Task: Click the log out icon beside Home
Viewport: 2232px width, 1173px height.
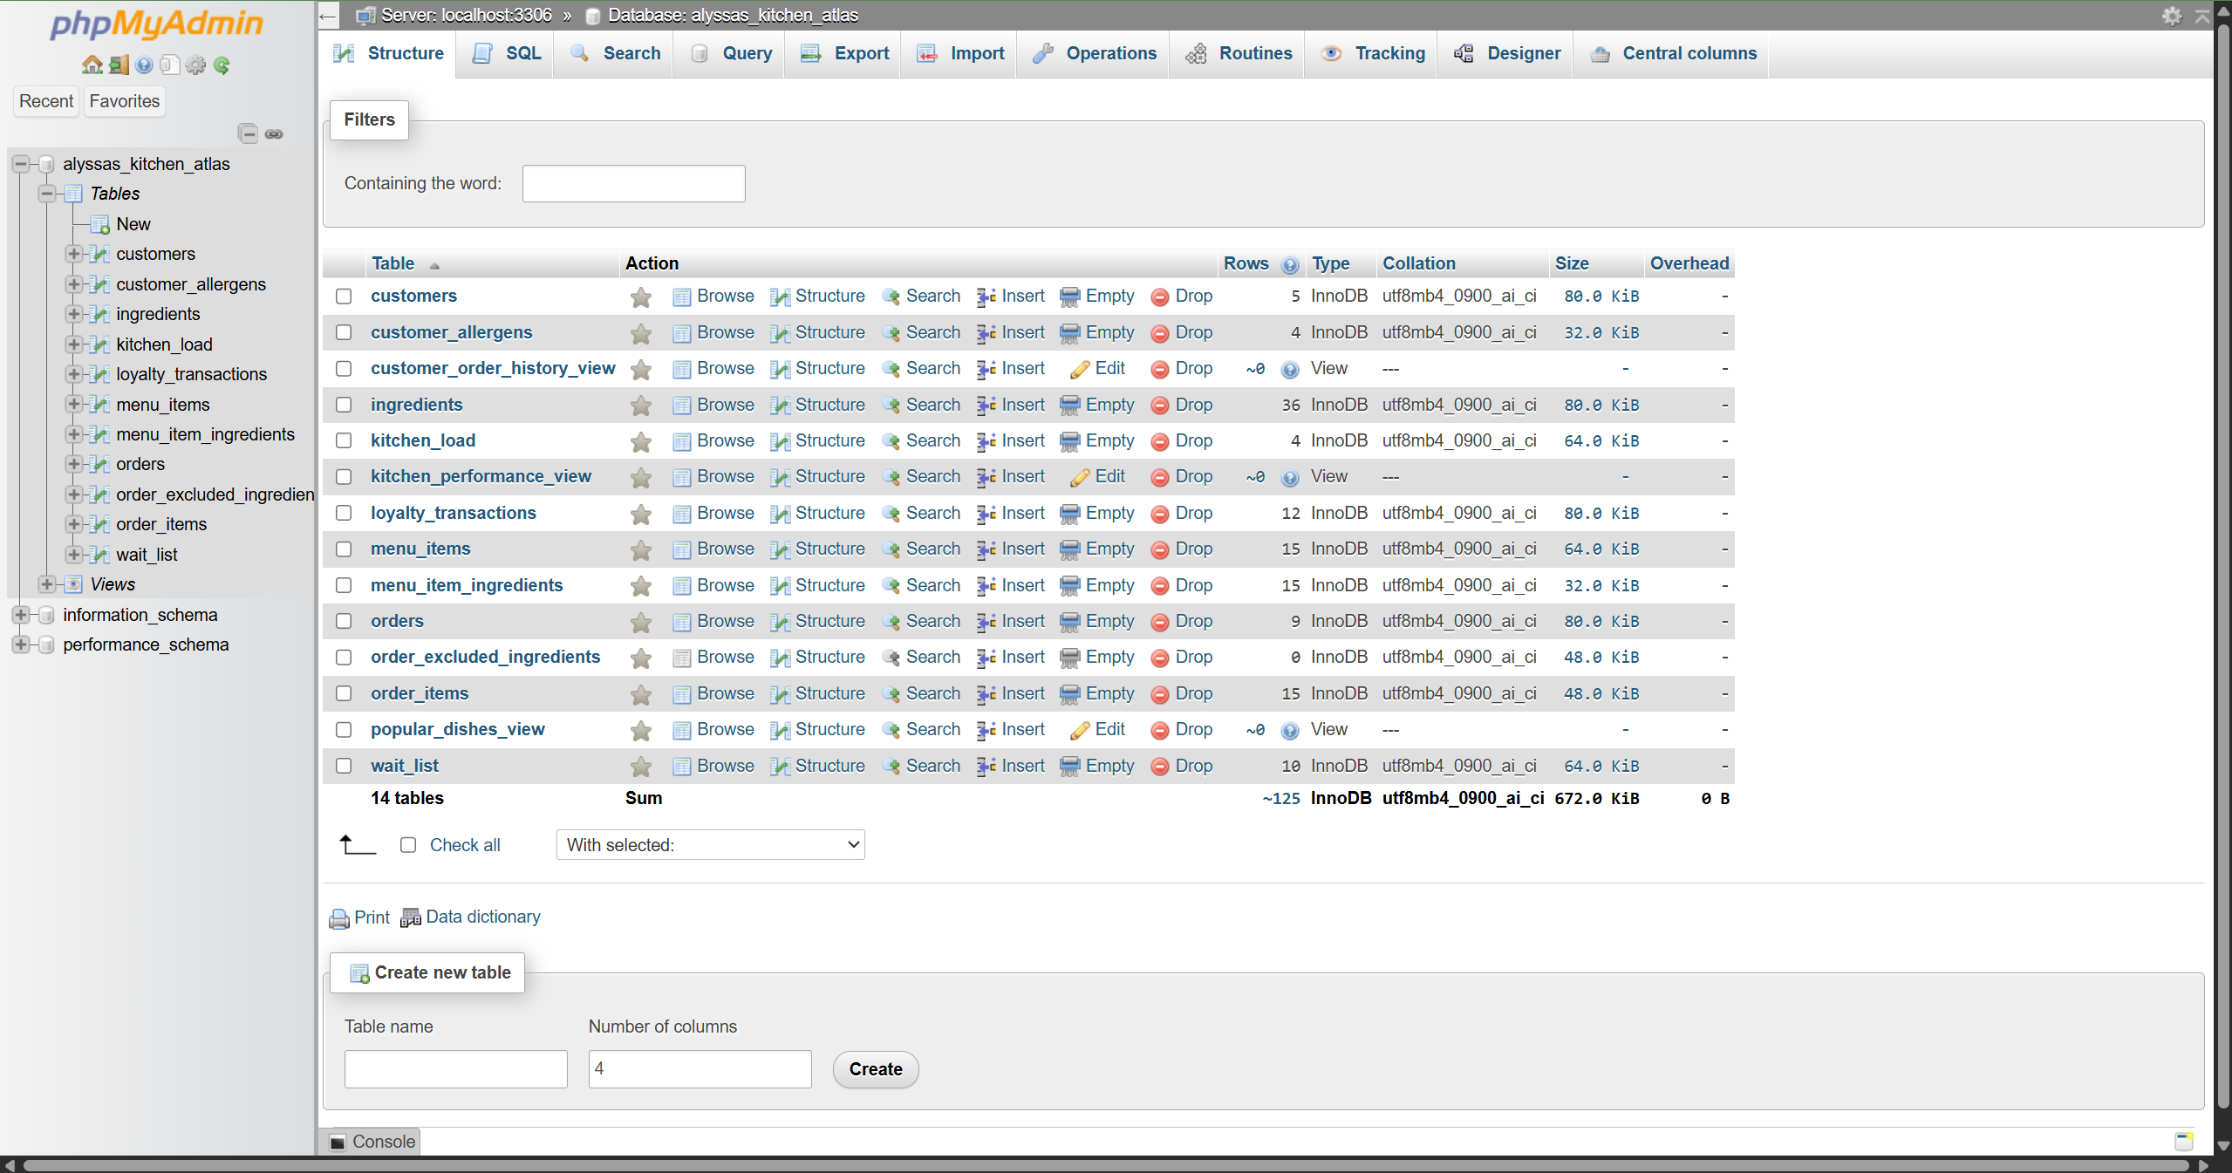Action: pos(119,65)
